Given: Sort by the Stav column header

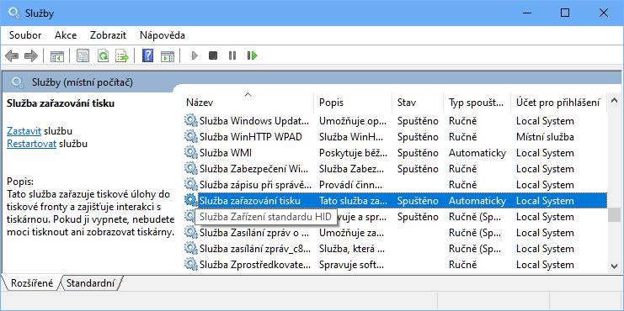Looking at the screenshot, I should 418,103.
